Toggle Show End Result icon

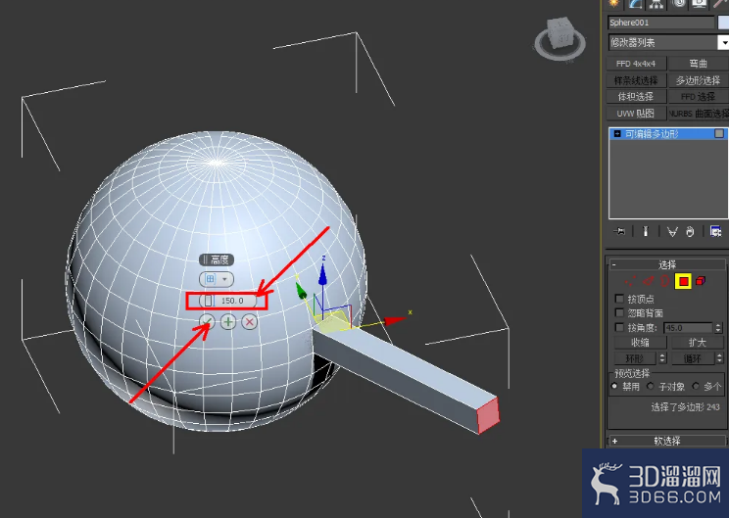646,231
